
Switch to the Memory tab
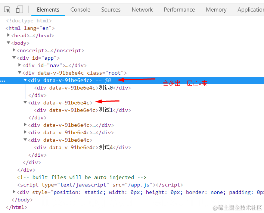tap(216, 10)
